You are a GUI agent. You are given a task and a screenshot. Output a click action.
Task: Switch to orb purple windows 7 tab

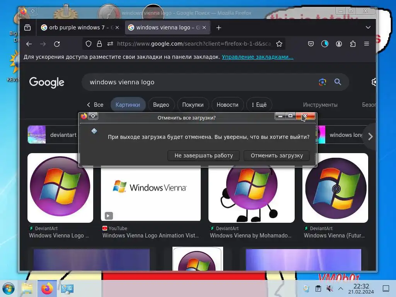point(80,27)
